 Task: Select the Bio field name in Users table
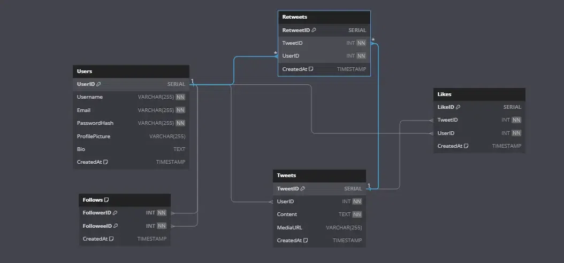[x=81, y=149]
